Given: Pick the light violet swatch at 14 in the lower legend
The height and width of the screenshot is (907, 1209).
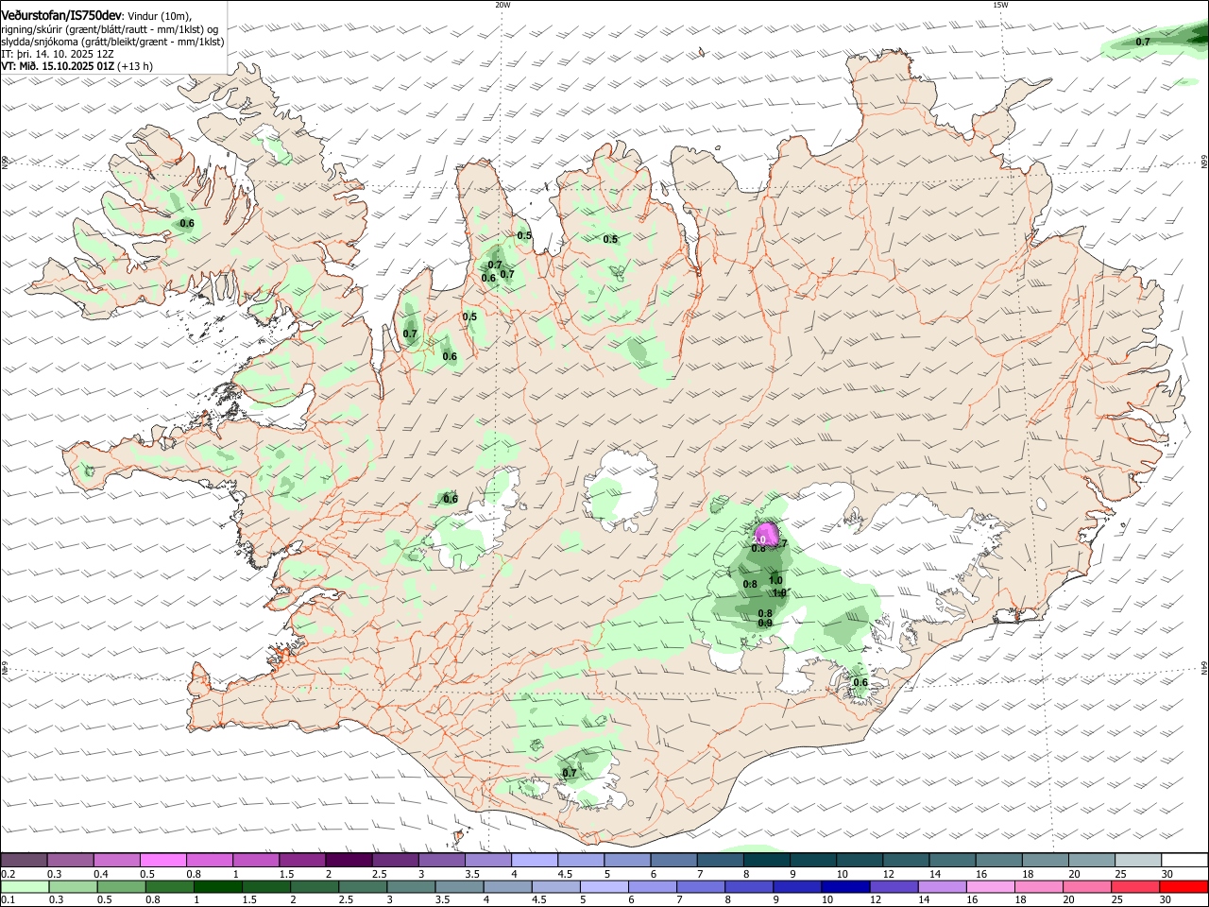Looking at the screenshot, I should pyautogui.click(x=943, y=886).
